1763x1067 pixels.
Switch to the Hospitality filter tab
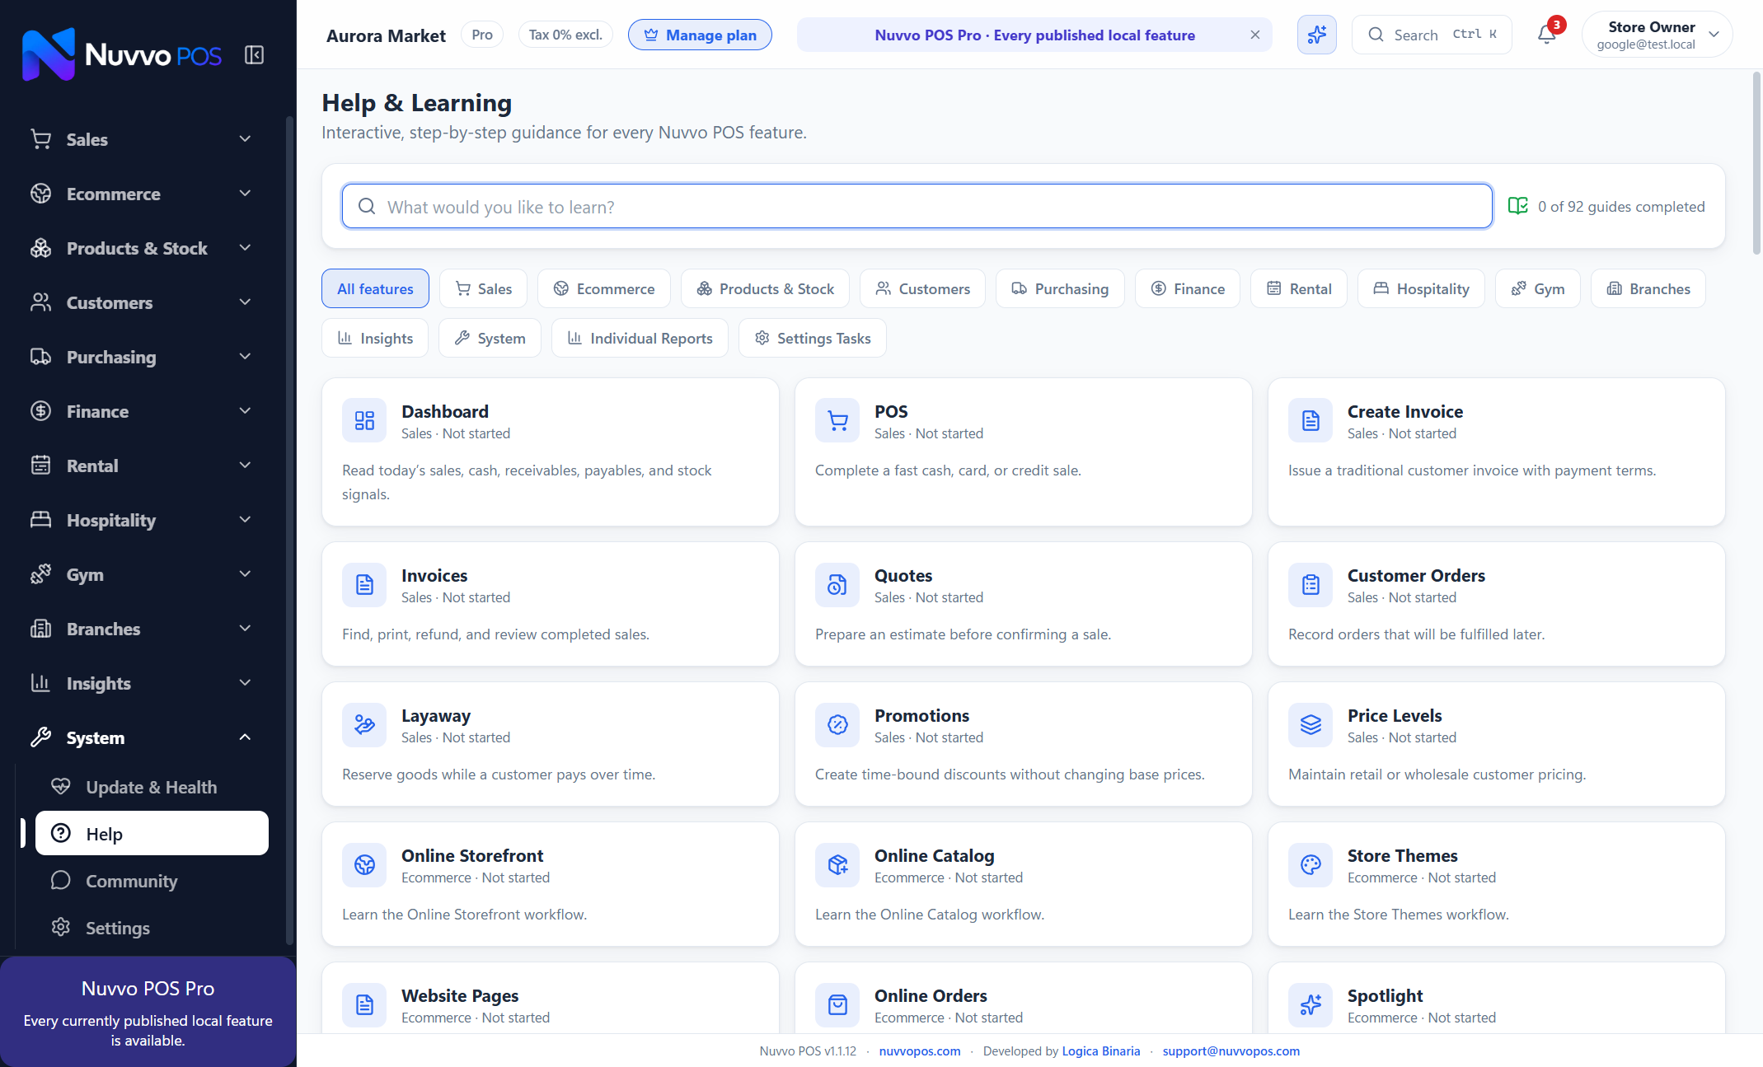tap(1421, 288)
